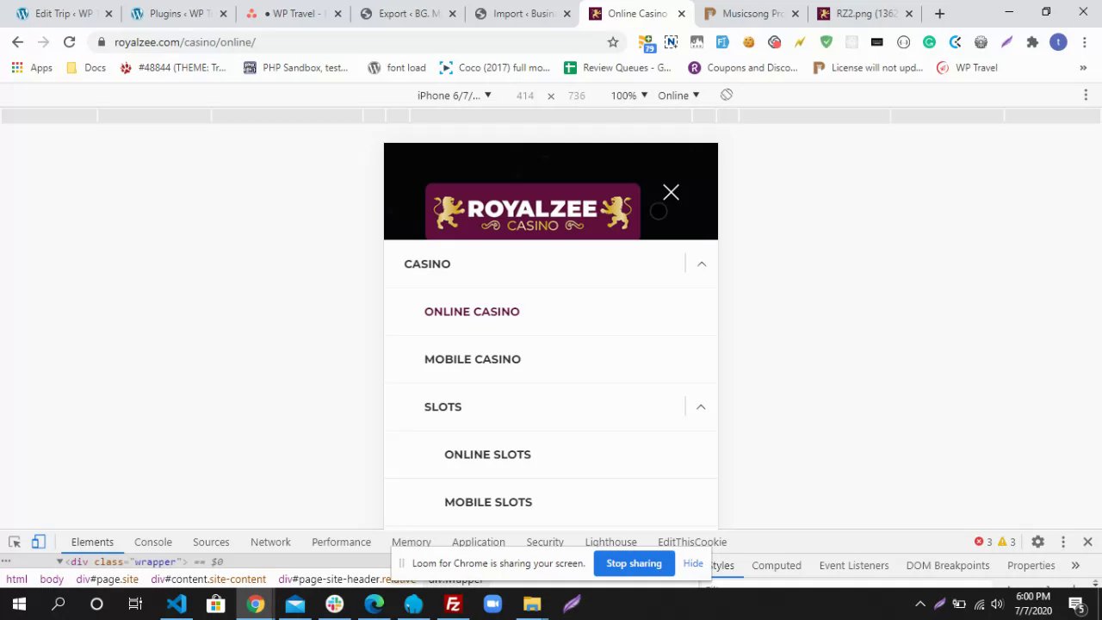This screenshot has width=1102, height=620.
Task: Open DevTools customize menu dots
Action: (1063, 542)
